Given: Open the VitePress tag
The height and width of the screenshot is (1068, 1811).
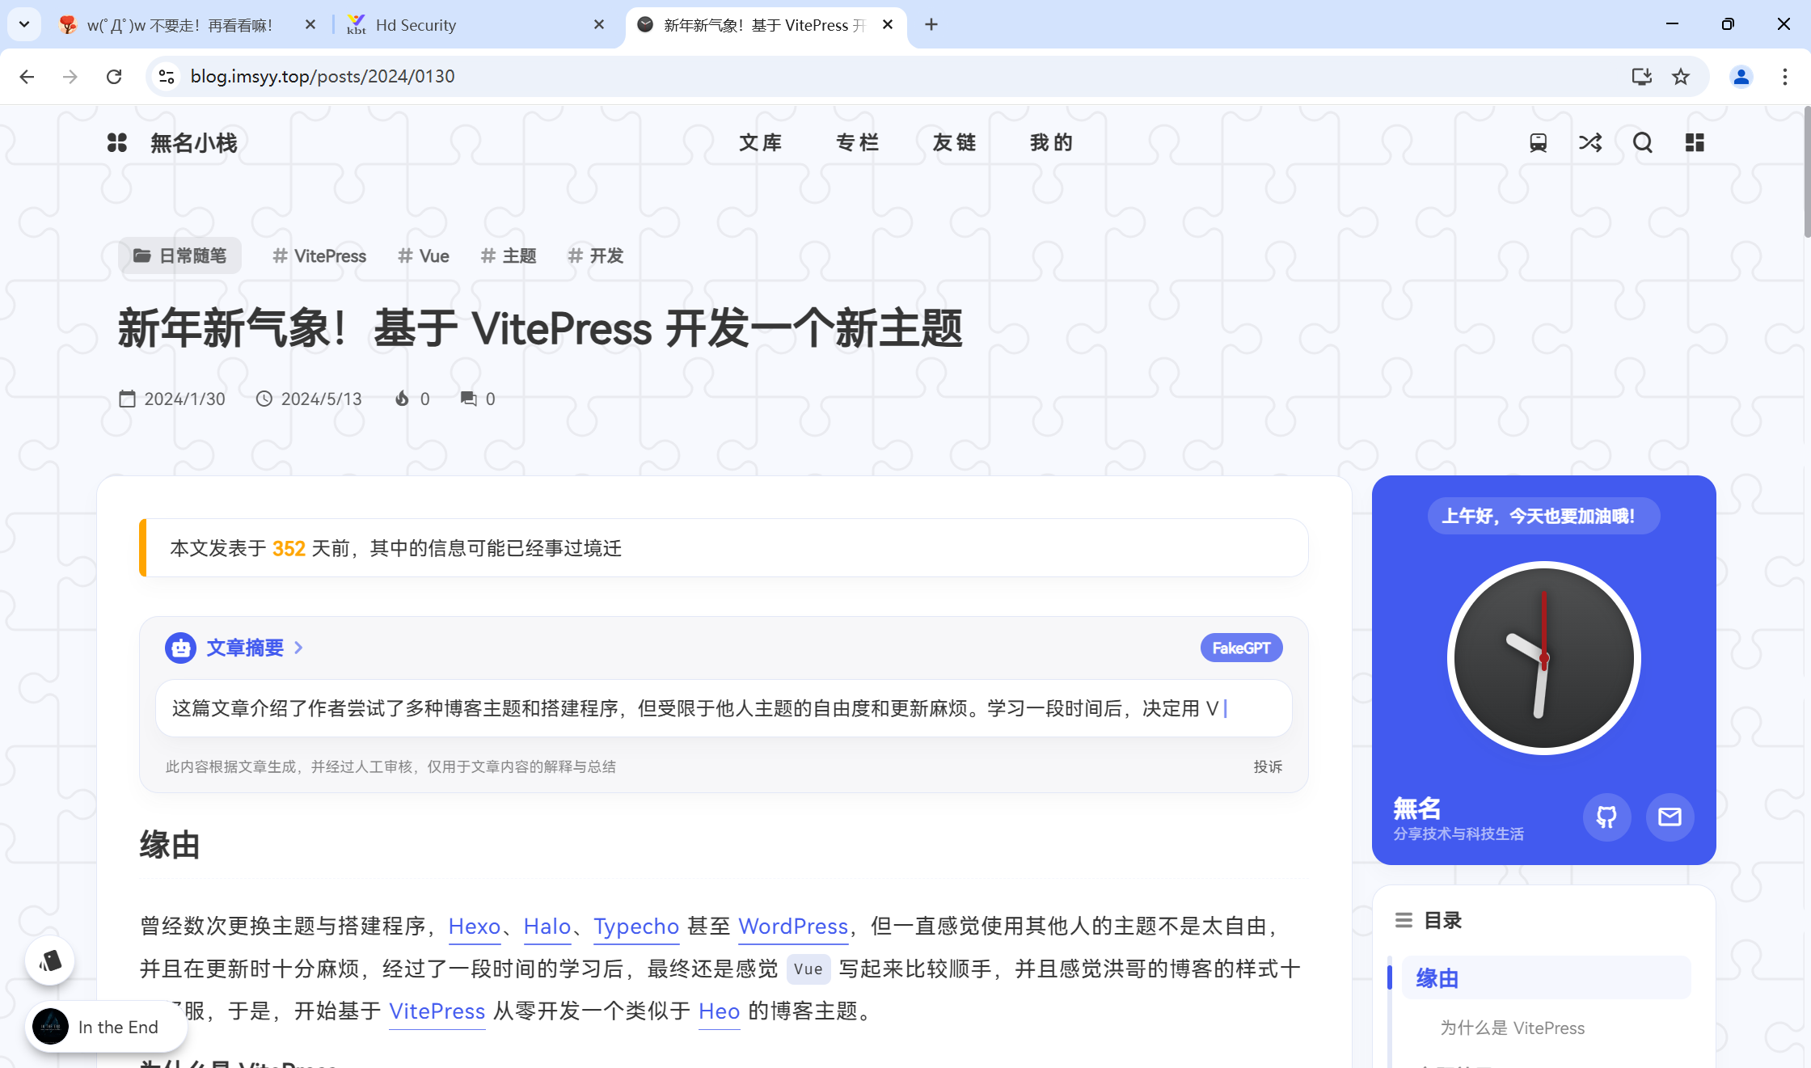Looking at the screenshot, I should coord(319,256).
